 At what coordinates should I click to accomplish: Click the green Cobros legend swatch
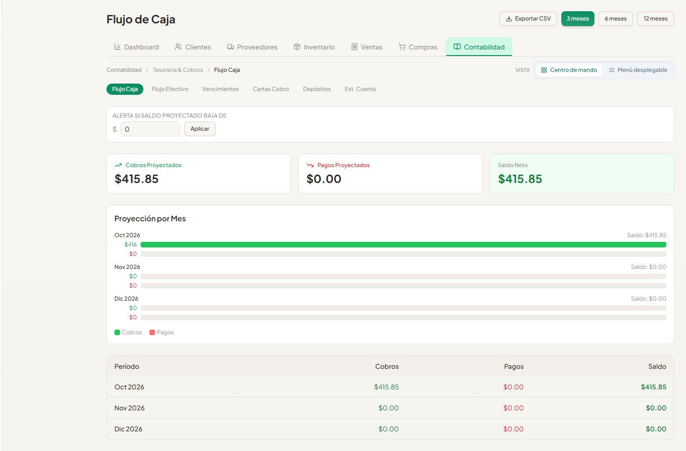117,332
